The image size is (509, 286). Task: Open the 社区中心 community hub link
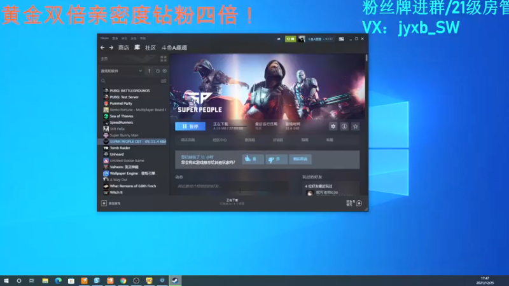click(220, 140)
